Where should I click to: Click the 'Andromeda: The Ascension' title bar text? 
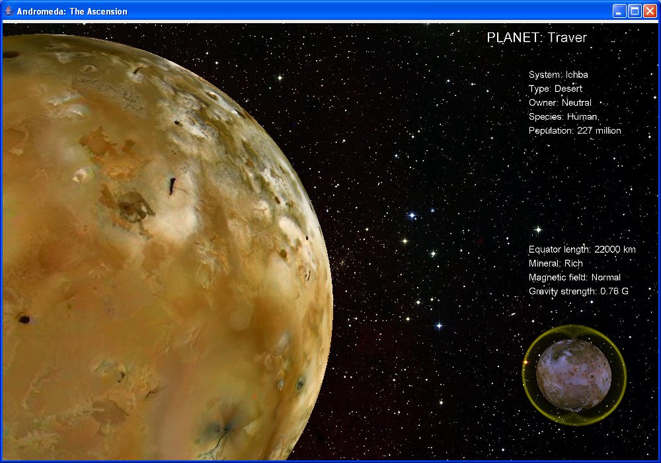tap(72, 11)
